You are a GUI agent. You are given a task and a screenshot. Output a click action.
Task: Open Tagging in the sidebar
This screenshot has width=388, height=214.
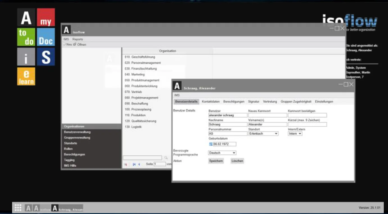point(91,160)
